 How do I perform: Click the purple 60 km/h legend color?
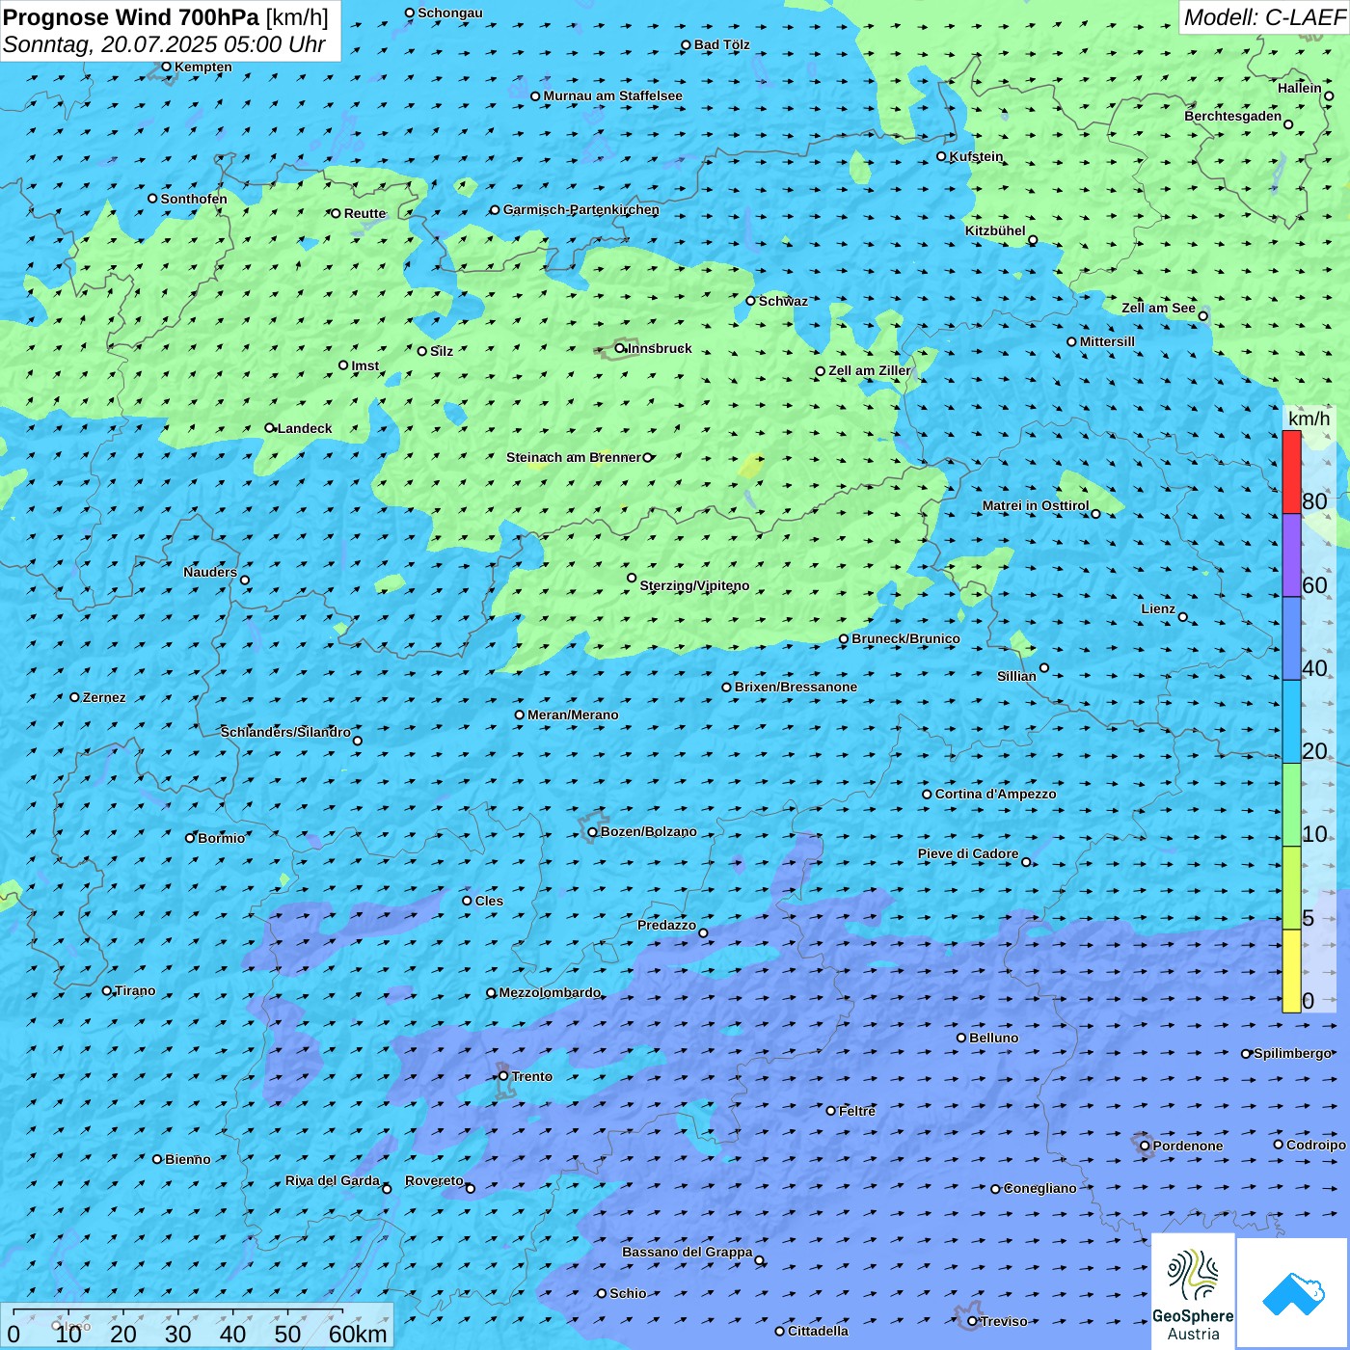point(1291,555)
